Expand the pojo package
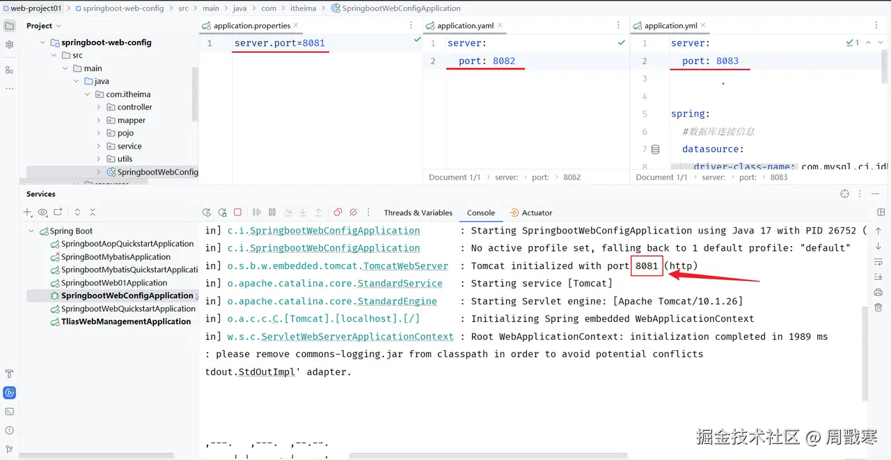891x460 pixels. coord(99,133)
